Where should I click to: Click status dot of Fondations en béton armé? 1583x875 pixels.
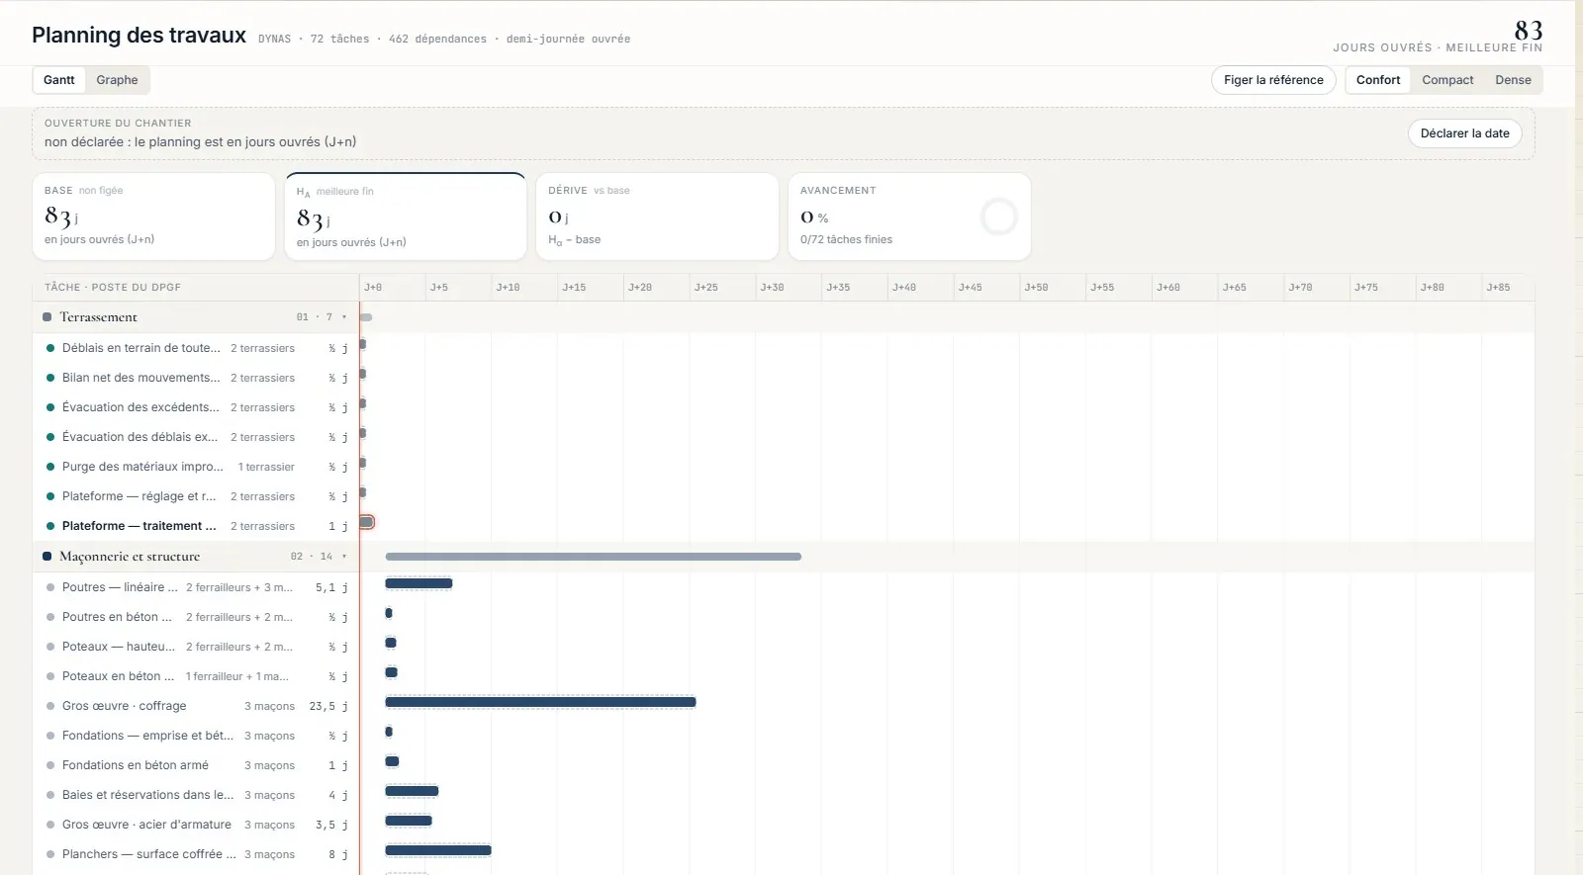pyautogui.click(x=50, y=765)
